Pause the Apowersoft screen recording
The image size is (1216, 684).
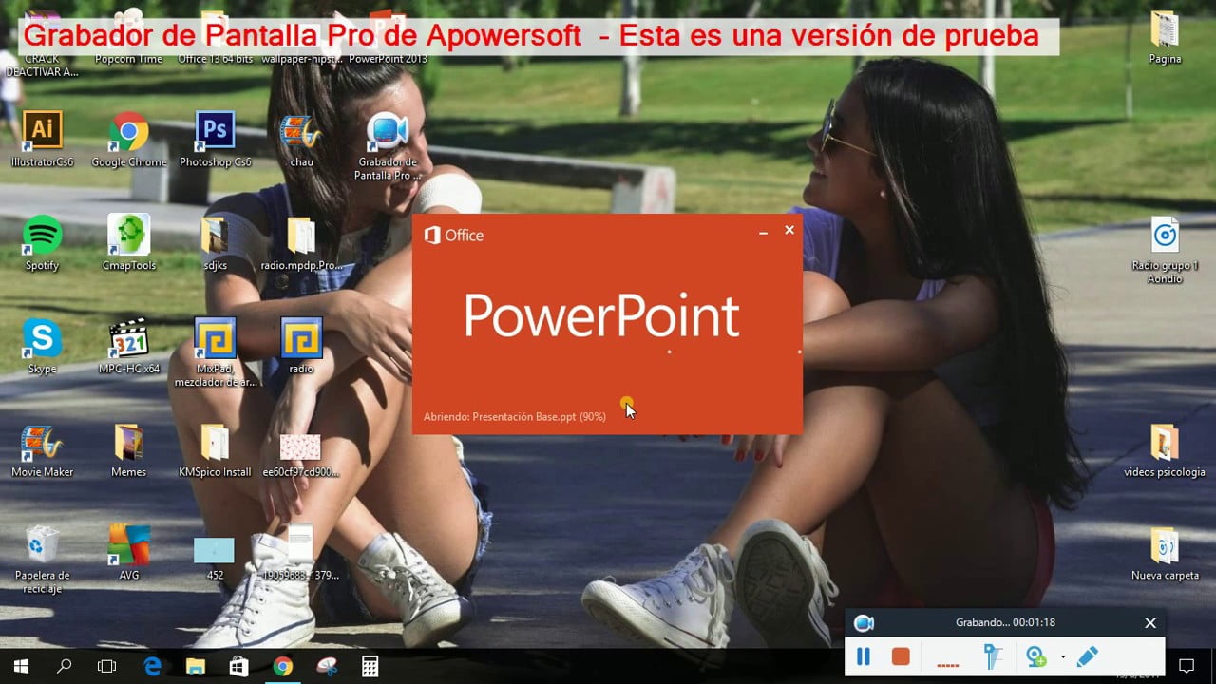[x=864, y=655]
